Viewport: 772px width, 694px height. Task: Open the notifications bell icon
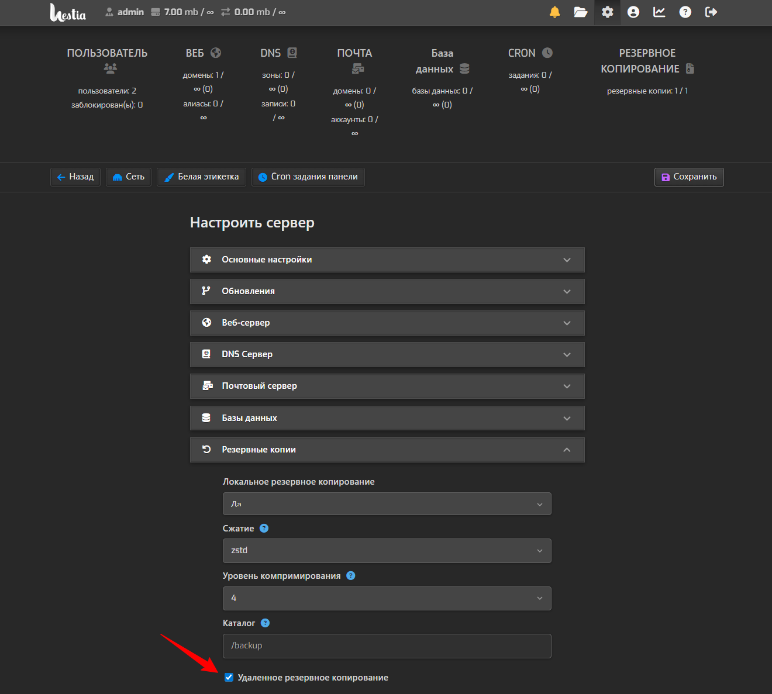(x=554, y=12)
